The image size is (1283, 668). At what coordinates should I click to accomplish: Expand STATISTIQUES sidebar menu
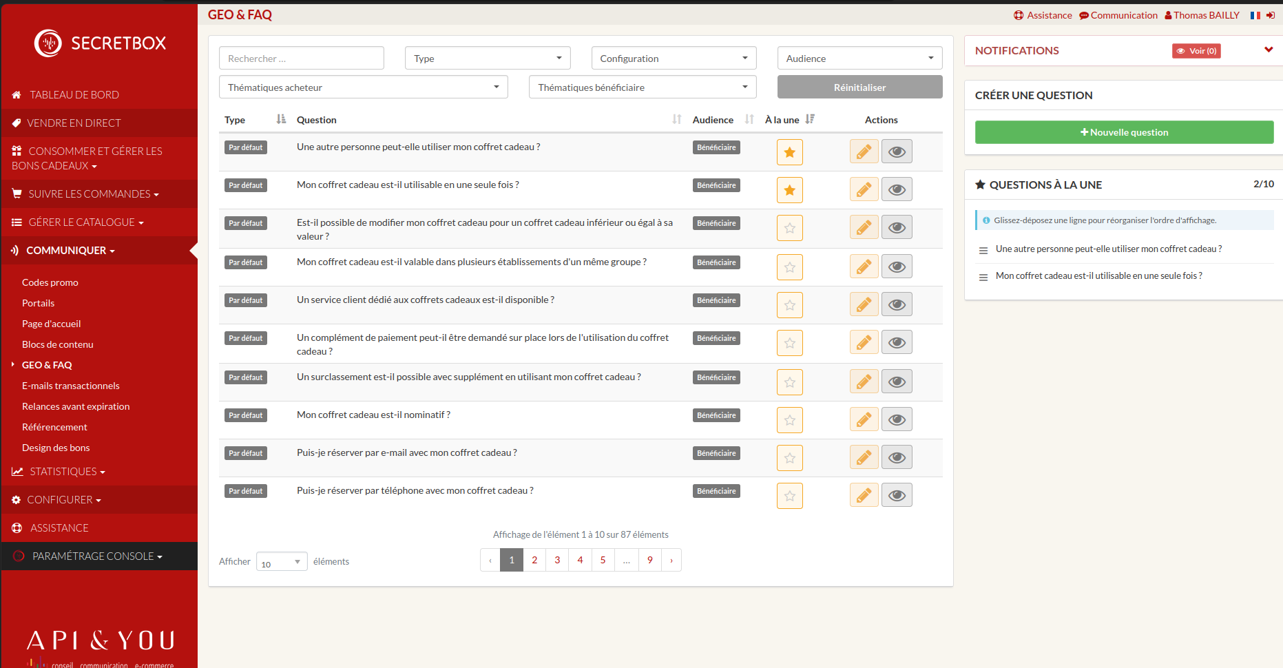pyautogui.click(x=99, y=472)
